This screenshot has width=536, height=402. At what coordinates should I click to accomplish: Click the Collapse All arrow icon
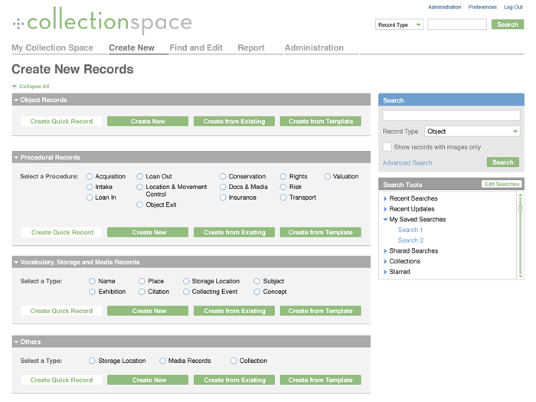pyautogui.click(x=15, y=86)
